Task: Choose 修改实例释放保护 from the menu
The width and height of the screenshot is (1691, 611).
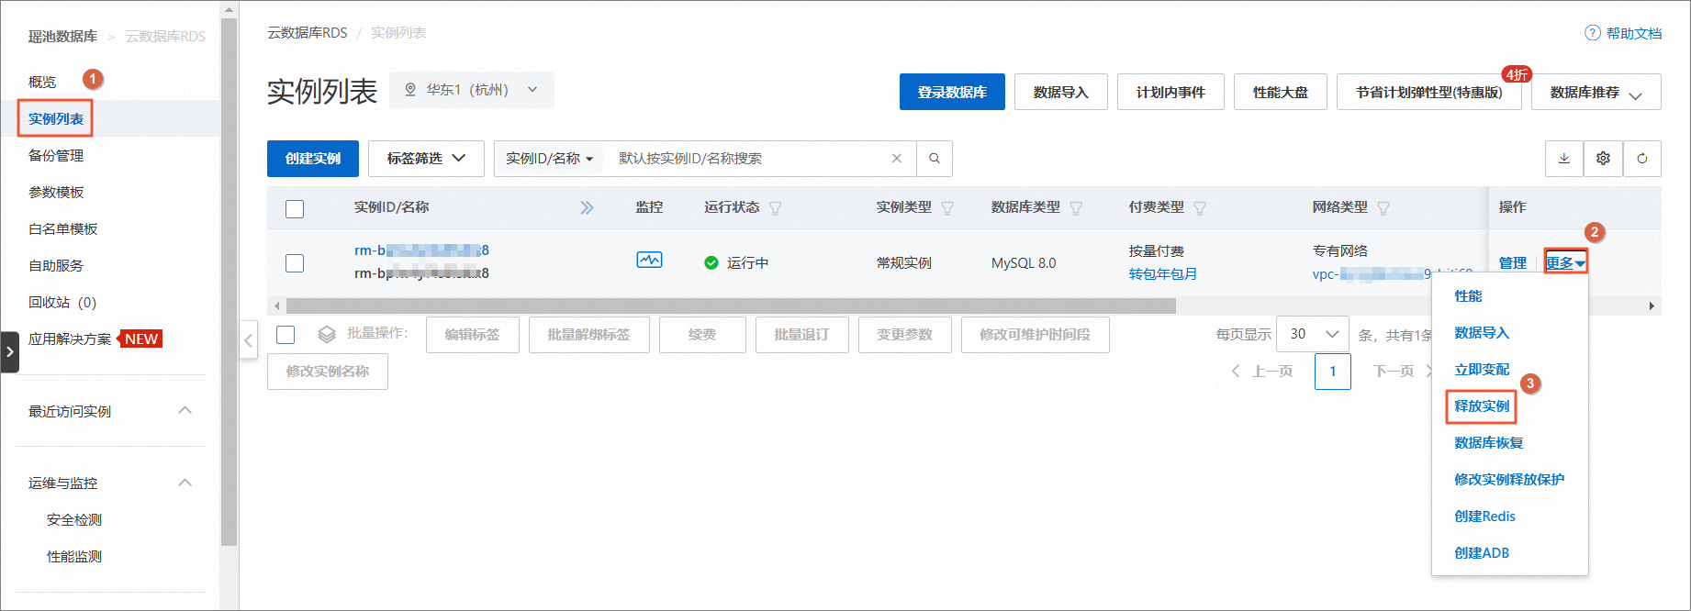Action: pos(1509,480)
